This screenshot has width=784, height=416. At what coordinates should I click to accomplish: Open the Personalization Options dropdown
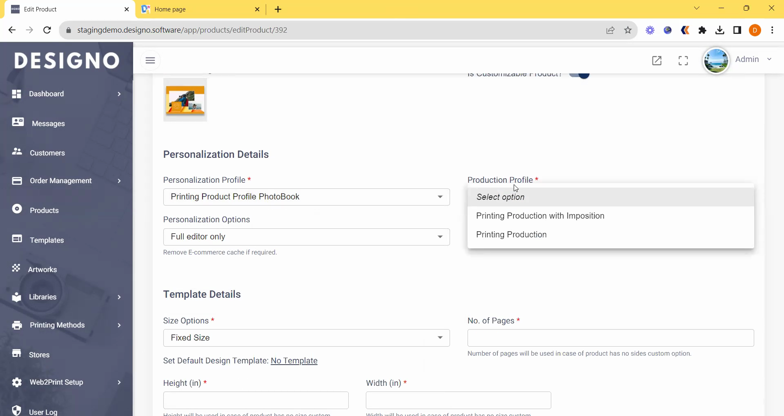pos(306,237)
